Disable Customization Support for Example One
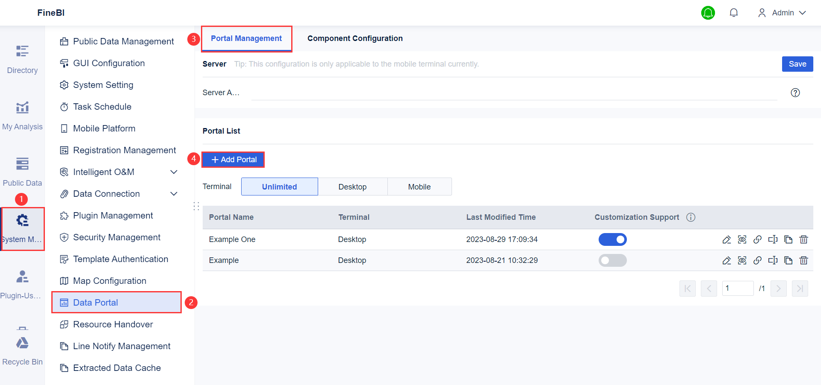821x385 pixels. [x=613, y=239]
